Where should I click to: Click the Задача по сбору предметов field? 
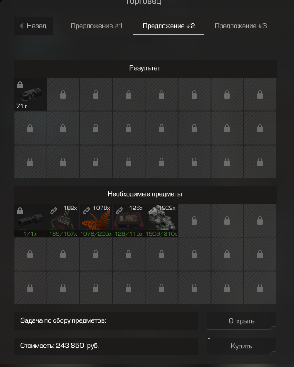[106, 321]
